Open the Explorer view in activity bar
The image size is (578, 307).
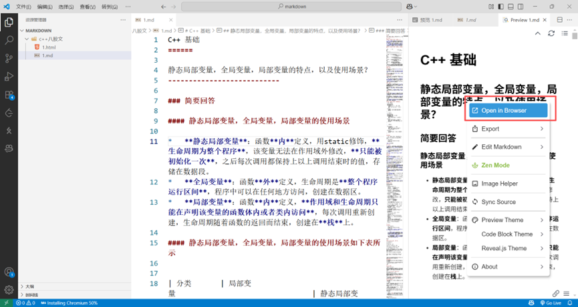point(9,23)
